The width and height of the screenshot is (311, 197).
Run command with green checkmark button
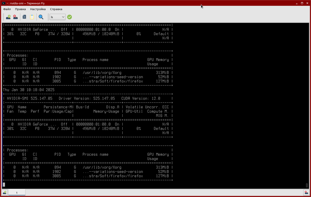click(x=69, y=17)
